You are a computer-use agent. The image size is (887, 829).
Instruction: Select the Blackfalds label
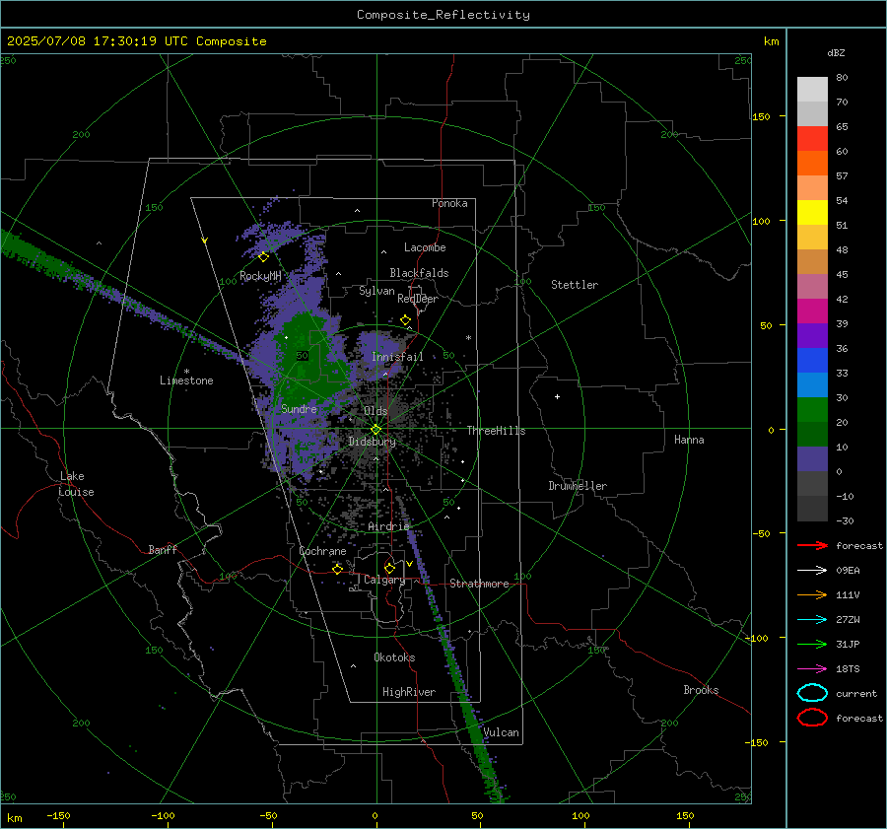pyautogui.click(x=419, y=273)
